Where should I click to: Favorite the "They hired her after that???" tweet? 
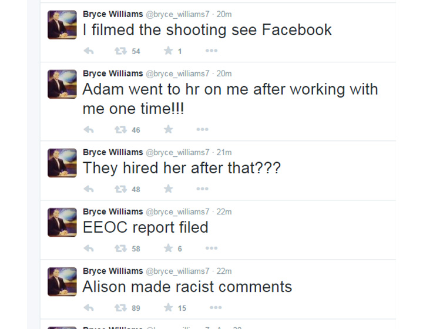pos(168,189)
